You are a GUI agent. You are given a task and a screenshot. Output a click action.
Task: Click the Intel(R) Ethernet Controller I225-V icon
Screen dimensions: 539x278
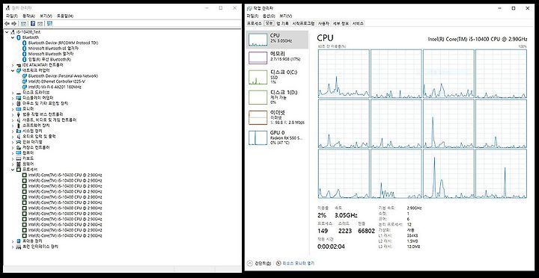(x=25, y=81)
